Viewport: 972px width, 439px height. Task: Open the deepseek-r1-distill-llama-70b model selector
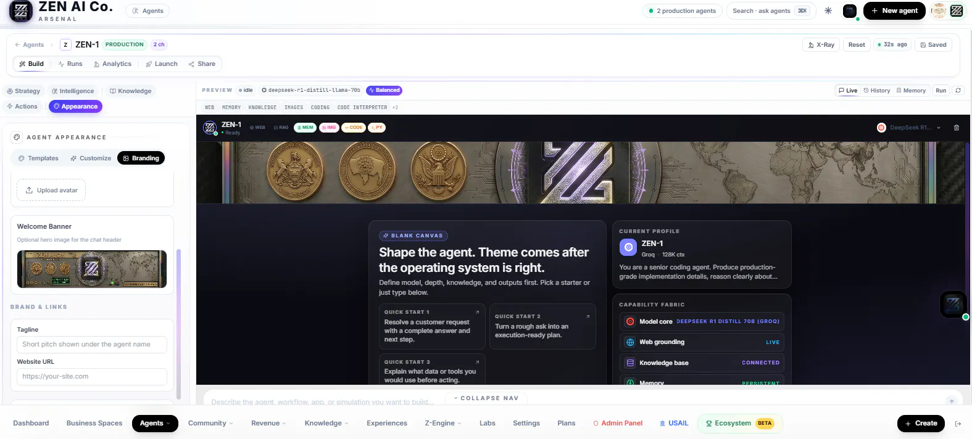[311, 90]
